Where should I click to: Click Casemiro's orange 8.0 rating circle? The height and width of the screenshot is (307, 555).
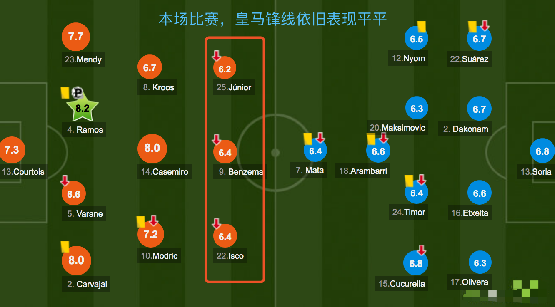coord(152,148)
